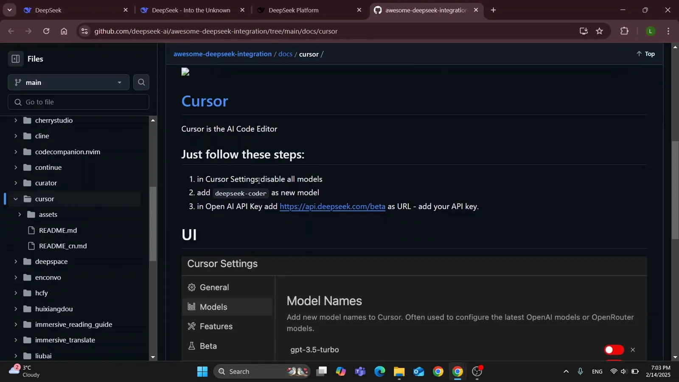The height and width of the screenshot is (382, 679).
Task: Open README_cn.md file
Action: (63, 246)
